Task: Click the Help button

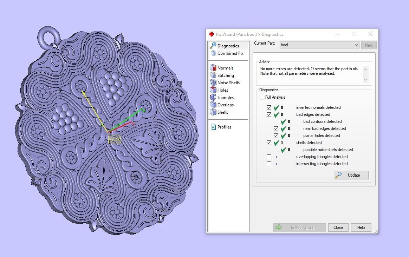Action: 361,228
